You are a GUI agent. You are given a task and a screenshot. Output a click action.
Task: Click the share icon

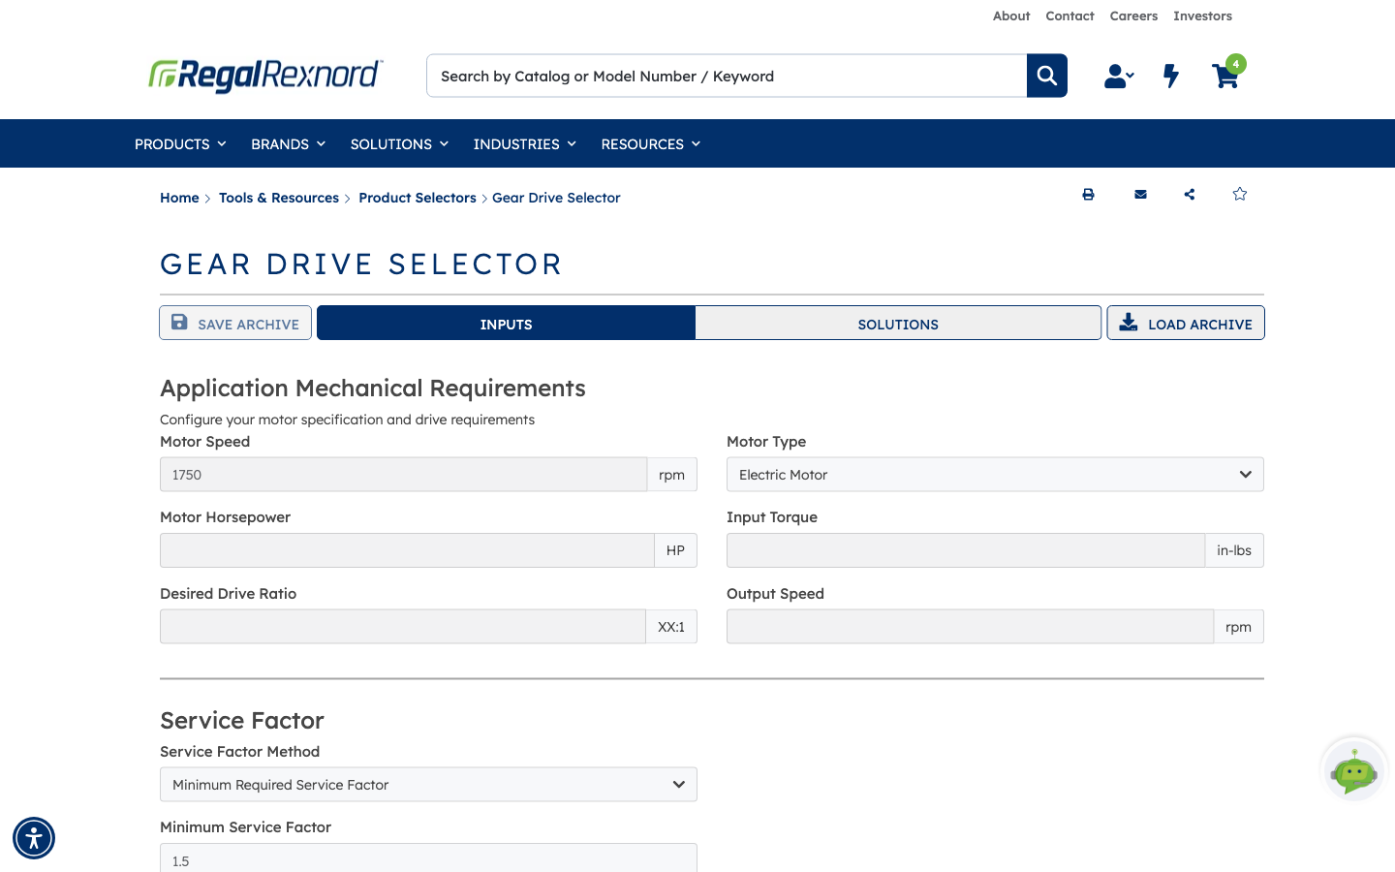tap(1190, 195)
